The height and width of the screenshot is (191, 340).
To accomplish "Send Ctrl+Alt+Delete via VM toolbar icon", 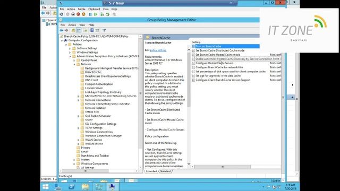I will coord(62,14).
